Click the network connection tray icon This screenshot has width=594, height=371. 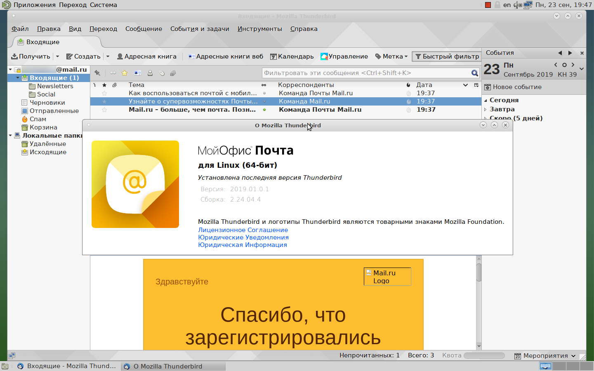(528, 5)
